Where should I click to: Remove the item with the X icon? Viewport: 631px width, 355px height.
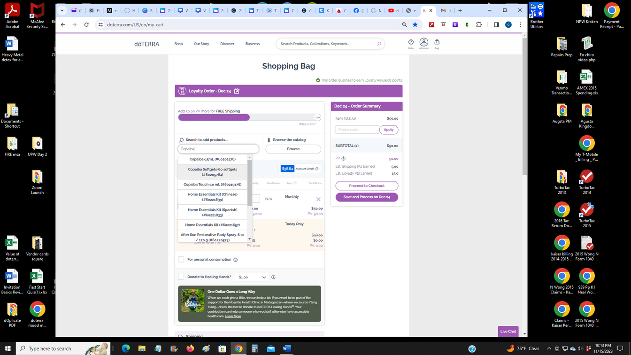tap(318, 199)
